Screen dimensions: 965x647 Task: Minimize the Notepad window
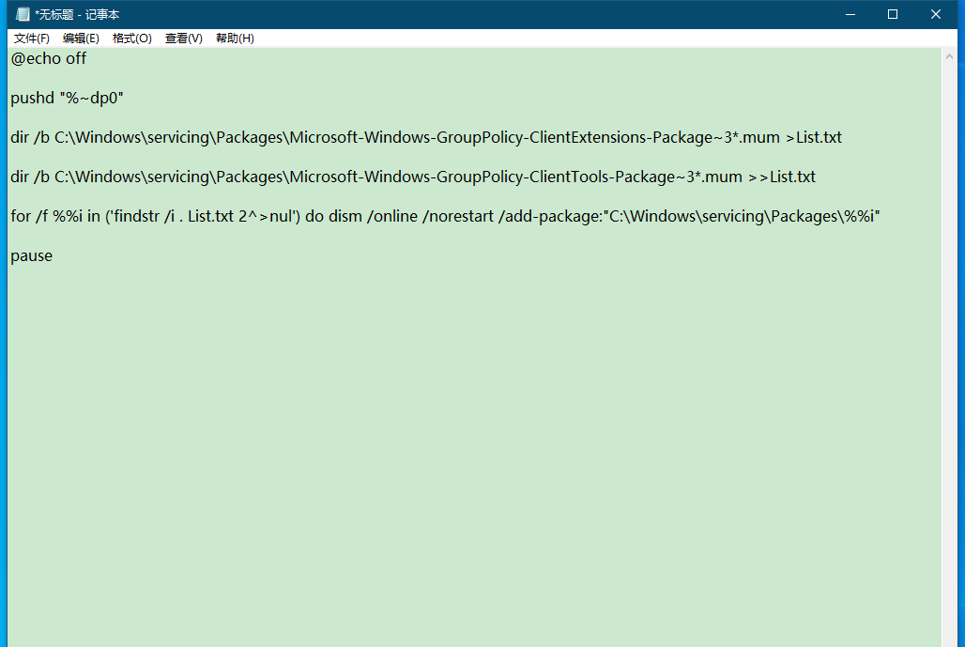pos(850,14)
